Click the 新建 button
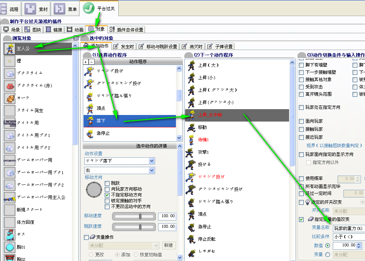The image size is (365, 261). [x=169, y=245]
